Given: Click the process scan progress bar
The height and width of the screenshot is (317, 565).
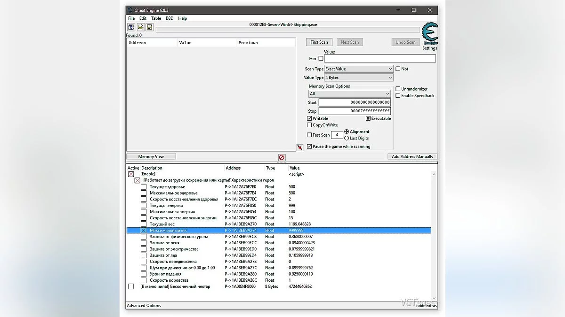Looking at the screenshot, I should tap(287, 30).
